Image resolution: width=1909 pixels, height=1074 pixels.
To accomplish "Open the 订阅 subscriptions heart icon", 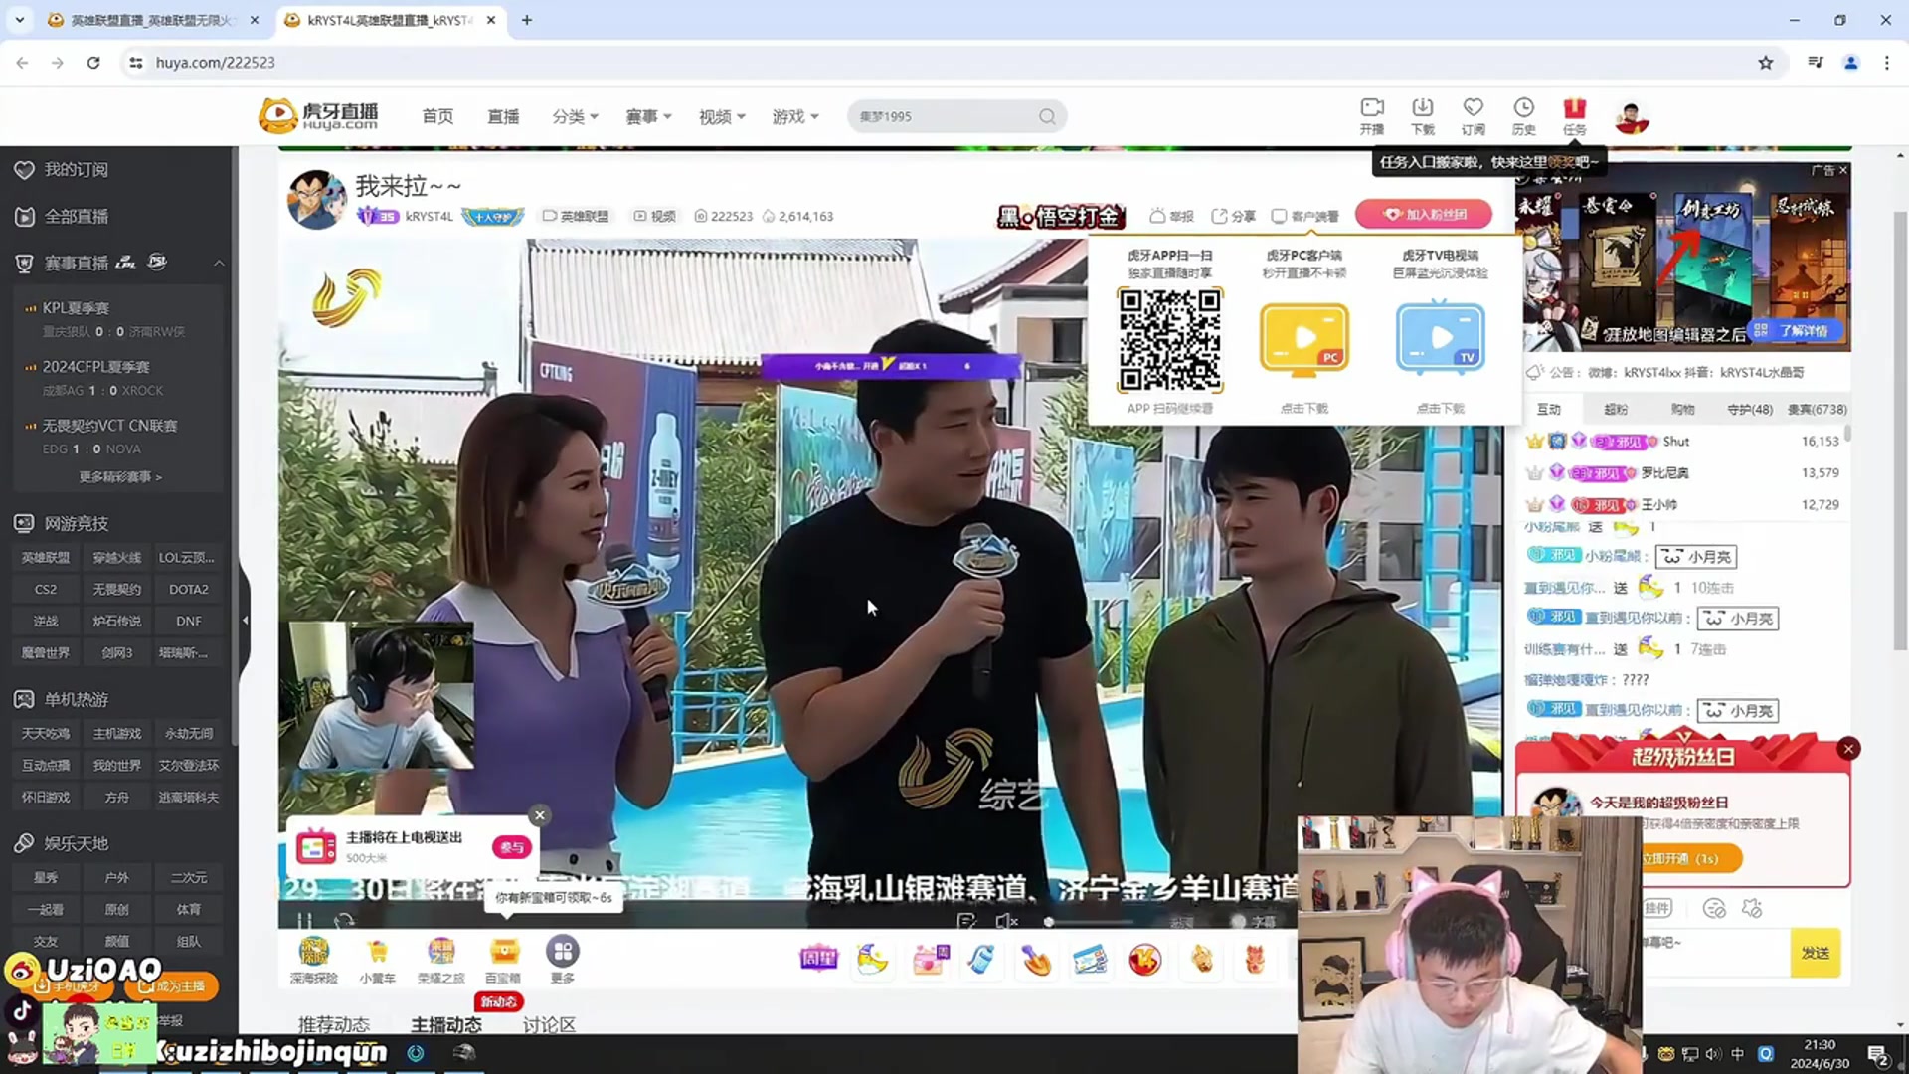I will pyautogui.click(x=1474, y=108).
